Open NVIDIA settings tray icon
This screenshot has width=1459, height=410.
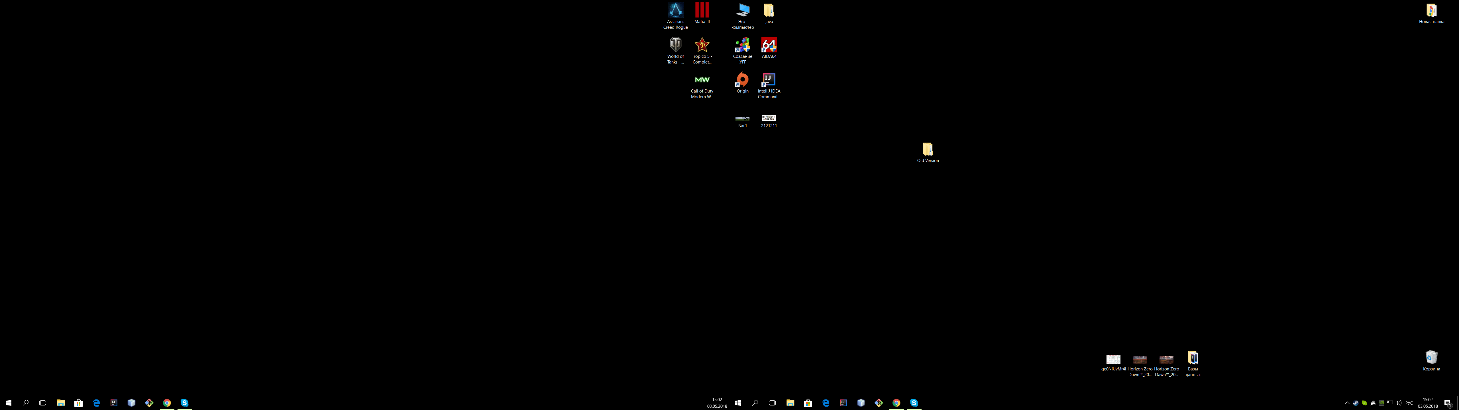1381,403
